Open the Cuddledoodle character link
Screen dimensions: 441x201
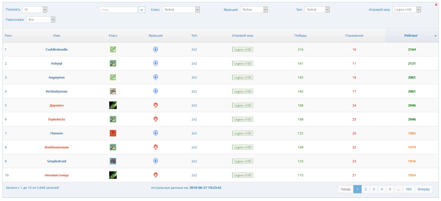(57, 49)
